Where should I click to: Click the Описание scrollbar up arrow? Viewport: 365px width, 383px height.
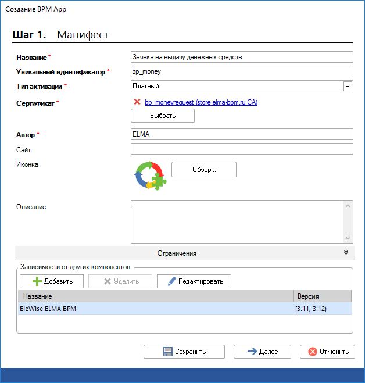tap(348, 206)
